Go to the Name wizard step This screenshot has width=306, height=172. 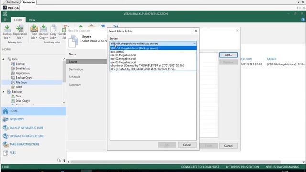[x=73, y=54]
